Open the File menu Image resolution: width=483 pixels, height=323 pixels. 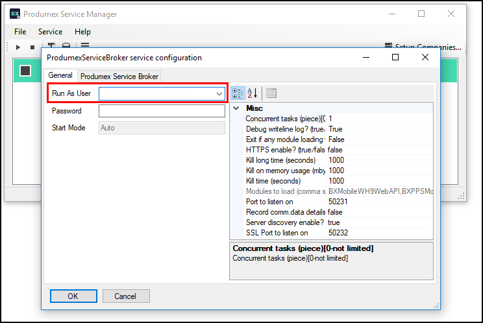point(20,32)
